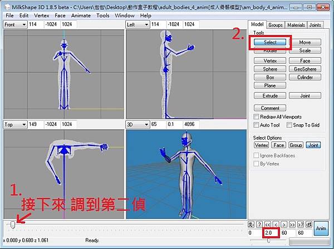Enable the Auto Tool checkbox
This screenshot has height=249, width=334.
[x=256, y=125]
